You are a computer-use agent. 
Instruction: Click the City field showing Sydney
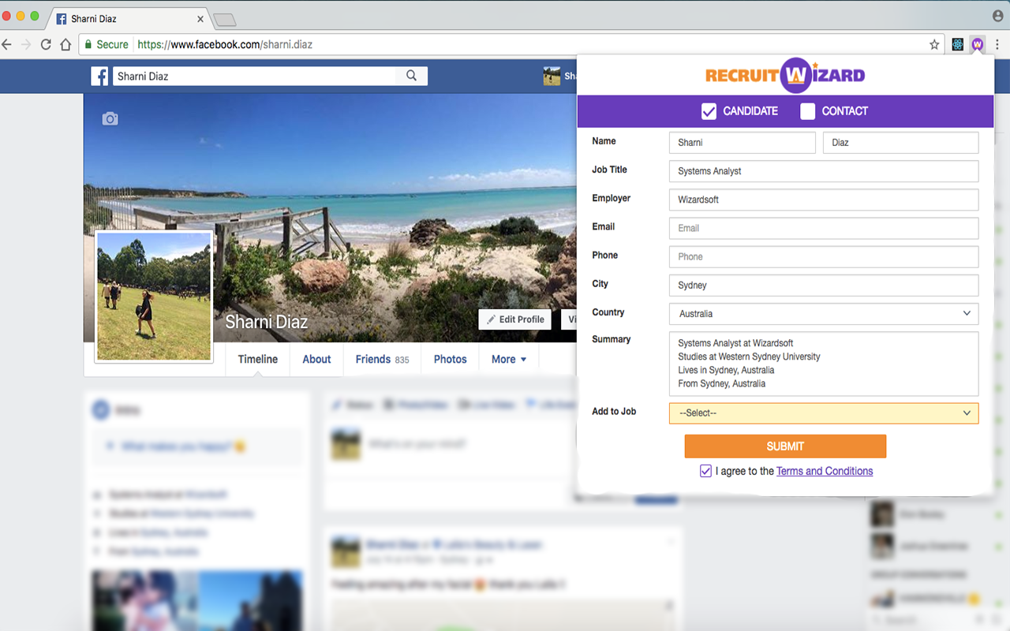(824, 285)
